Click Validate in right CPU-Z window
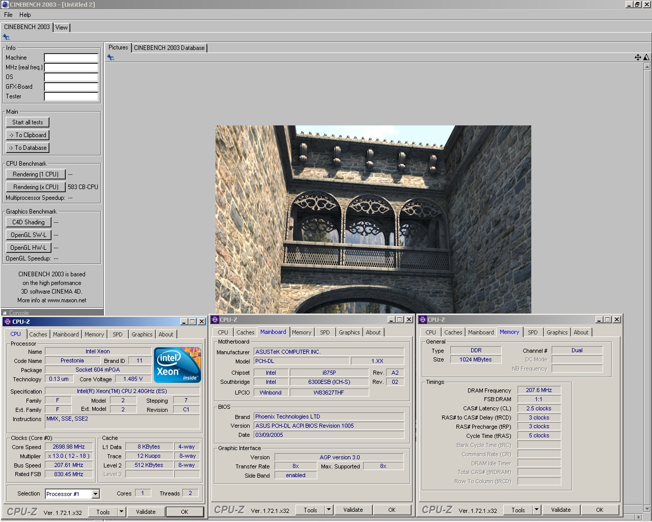652x522 pixels. tap(561, 510)
